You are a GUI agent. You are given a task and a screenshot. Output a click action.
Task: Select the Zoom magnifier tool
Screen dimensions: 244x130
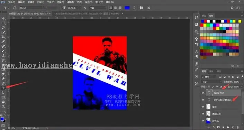pos(3,106)
